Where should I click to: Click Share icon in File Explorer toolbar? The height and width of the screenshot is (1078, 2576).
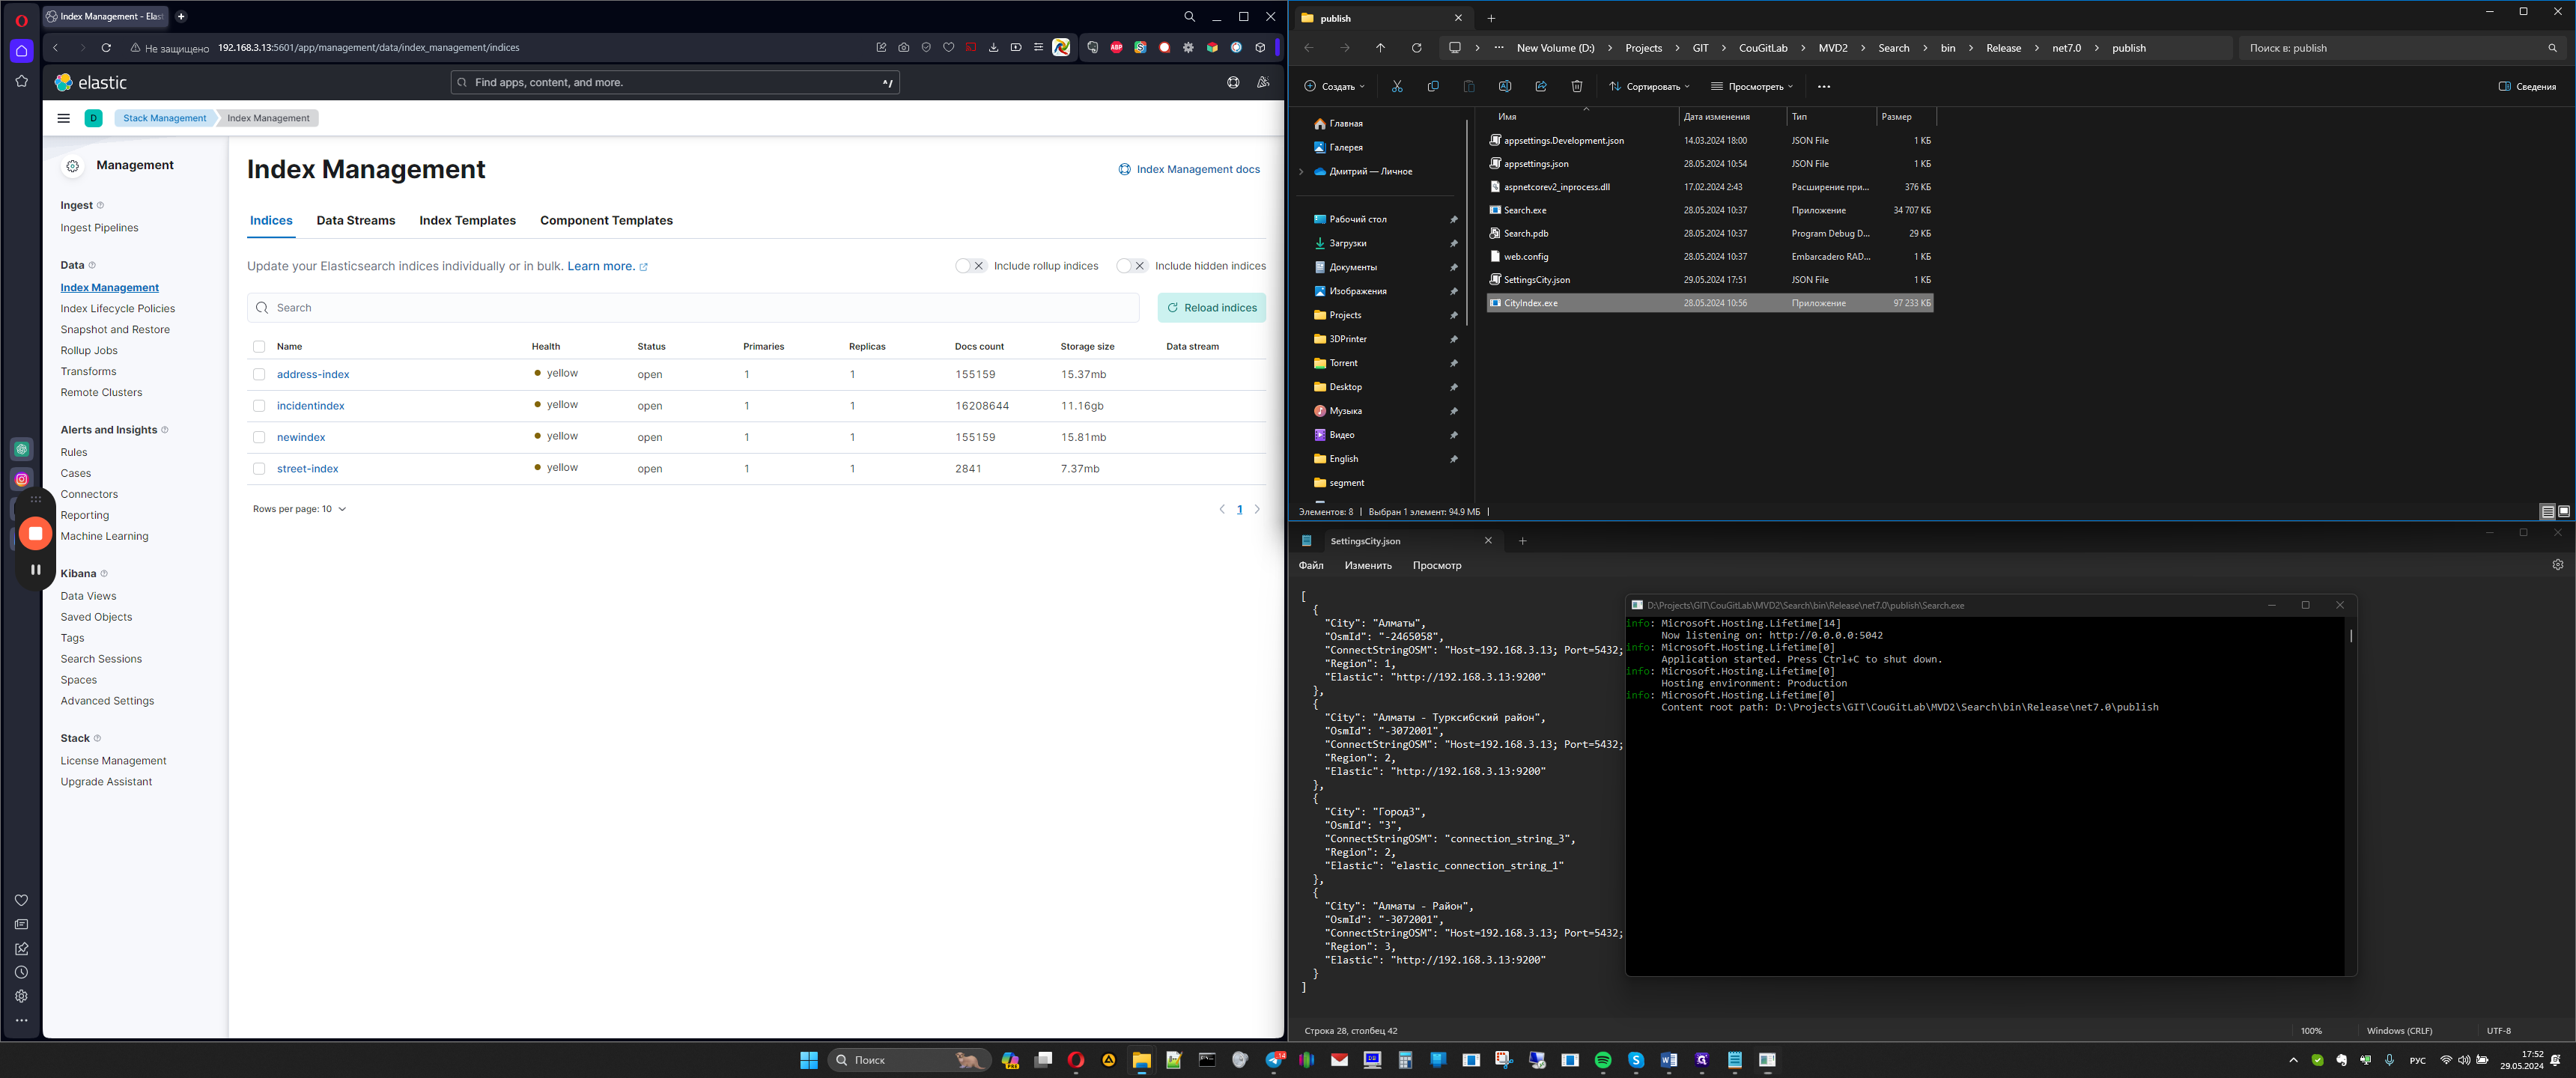pos(1541,86)
